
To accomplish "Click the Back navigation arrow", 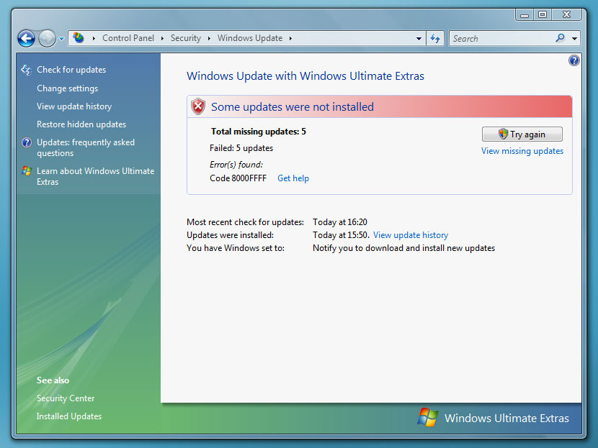I will point(26,38).
